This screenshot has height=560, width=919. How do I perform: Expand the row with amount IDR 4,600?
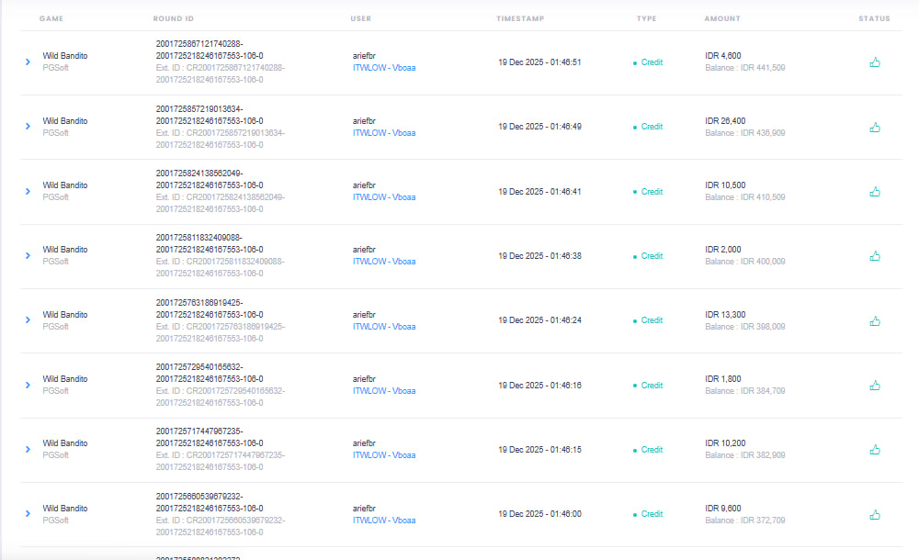pyautogui.click(x=28, y=62)
